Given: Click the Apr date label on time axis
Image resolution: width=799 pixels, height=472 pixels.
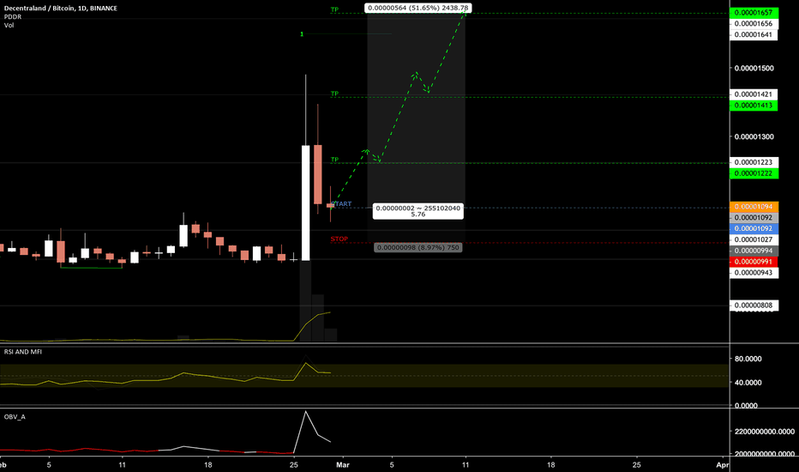Looking at the screenshot, I should tap(722, 465).
